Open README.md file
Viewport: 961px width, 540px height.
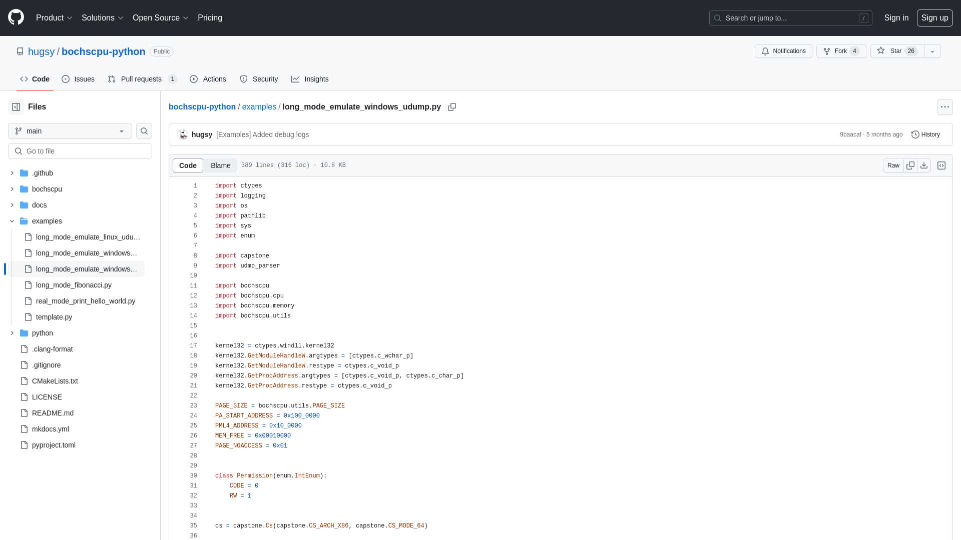pos(53,413)
